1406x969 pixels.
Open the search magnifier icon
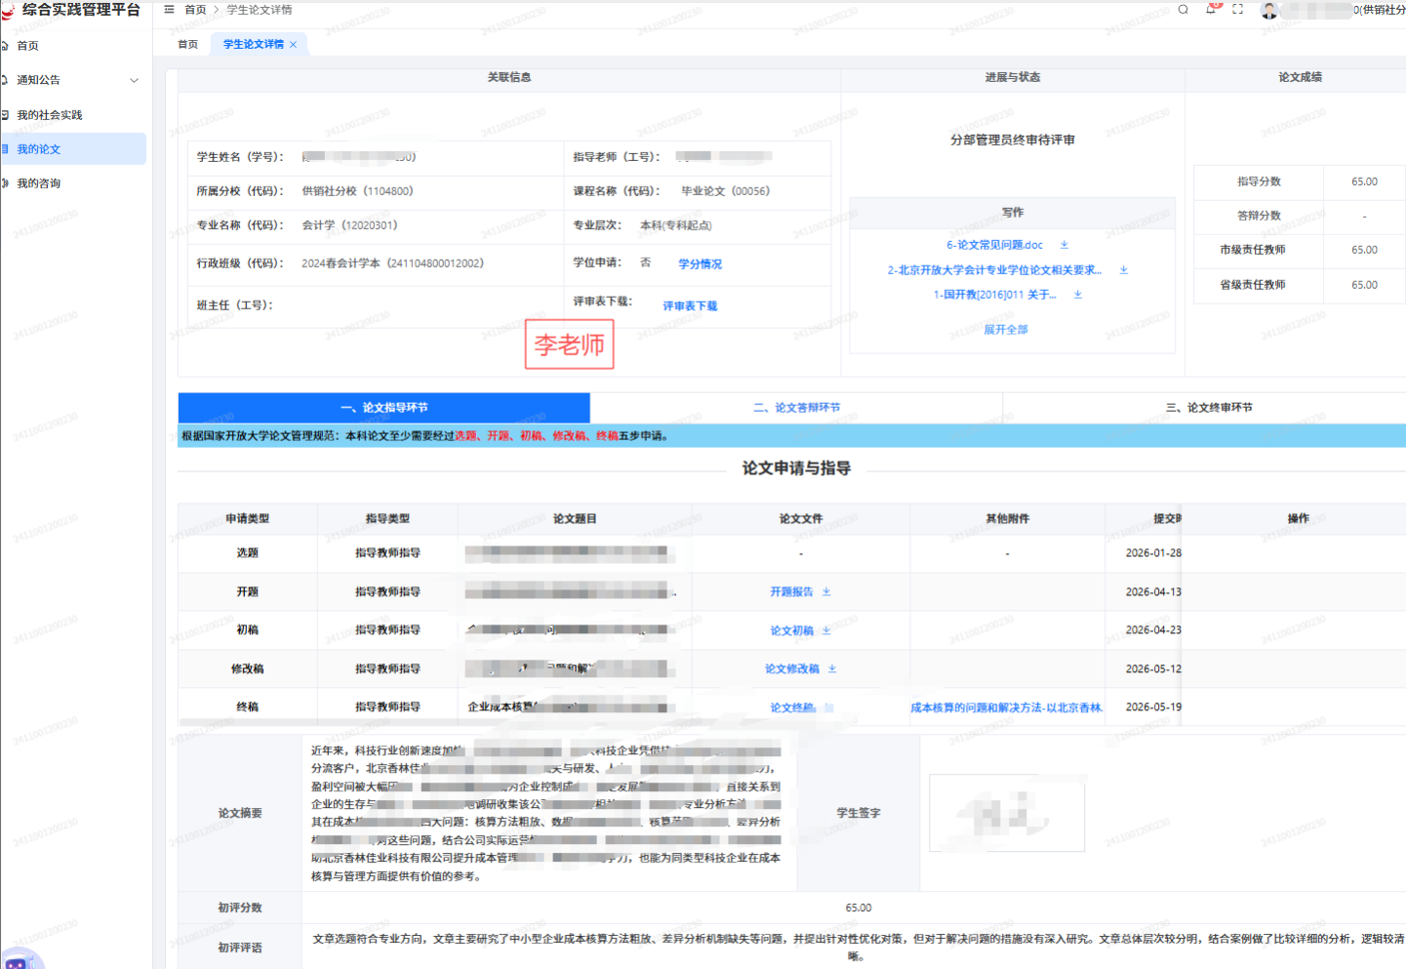click(1183, 10)
